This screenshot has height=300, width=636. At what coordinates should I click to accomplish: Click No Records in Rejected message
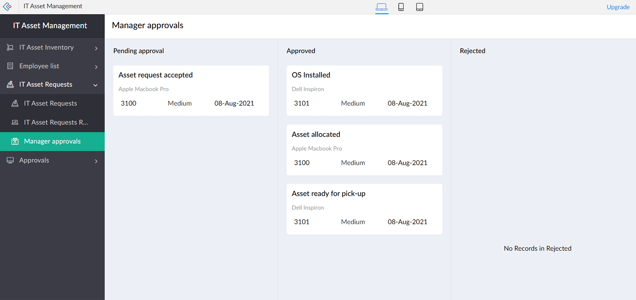point(537,248)
